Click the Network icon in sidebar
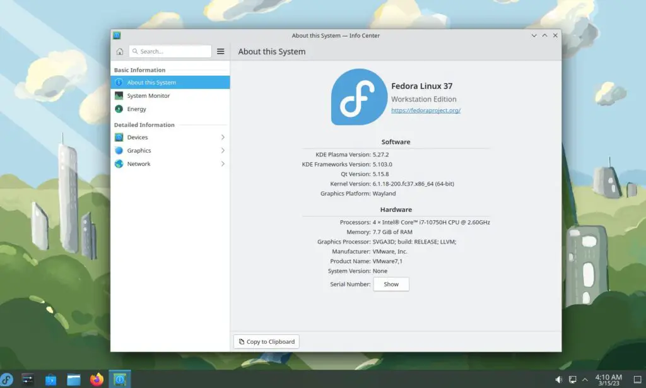 coord(120,163)
